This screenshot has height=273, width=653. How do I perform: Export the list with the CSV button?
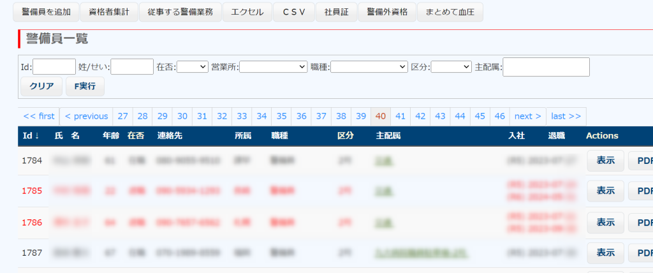pos(293,12)
